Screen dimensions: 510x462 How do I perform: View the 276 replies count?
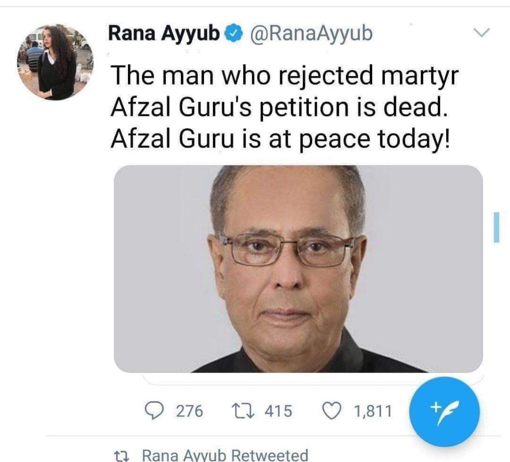coord(189,411)
